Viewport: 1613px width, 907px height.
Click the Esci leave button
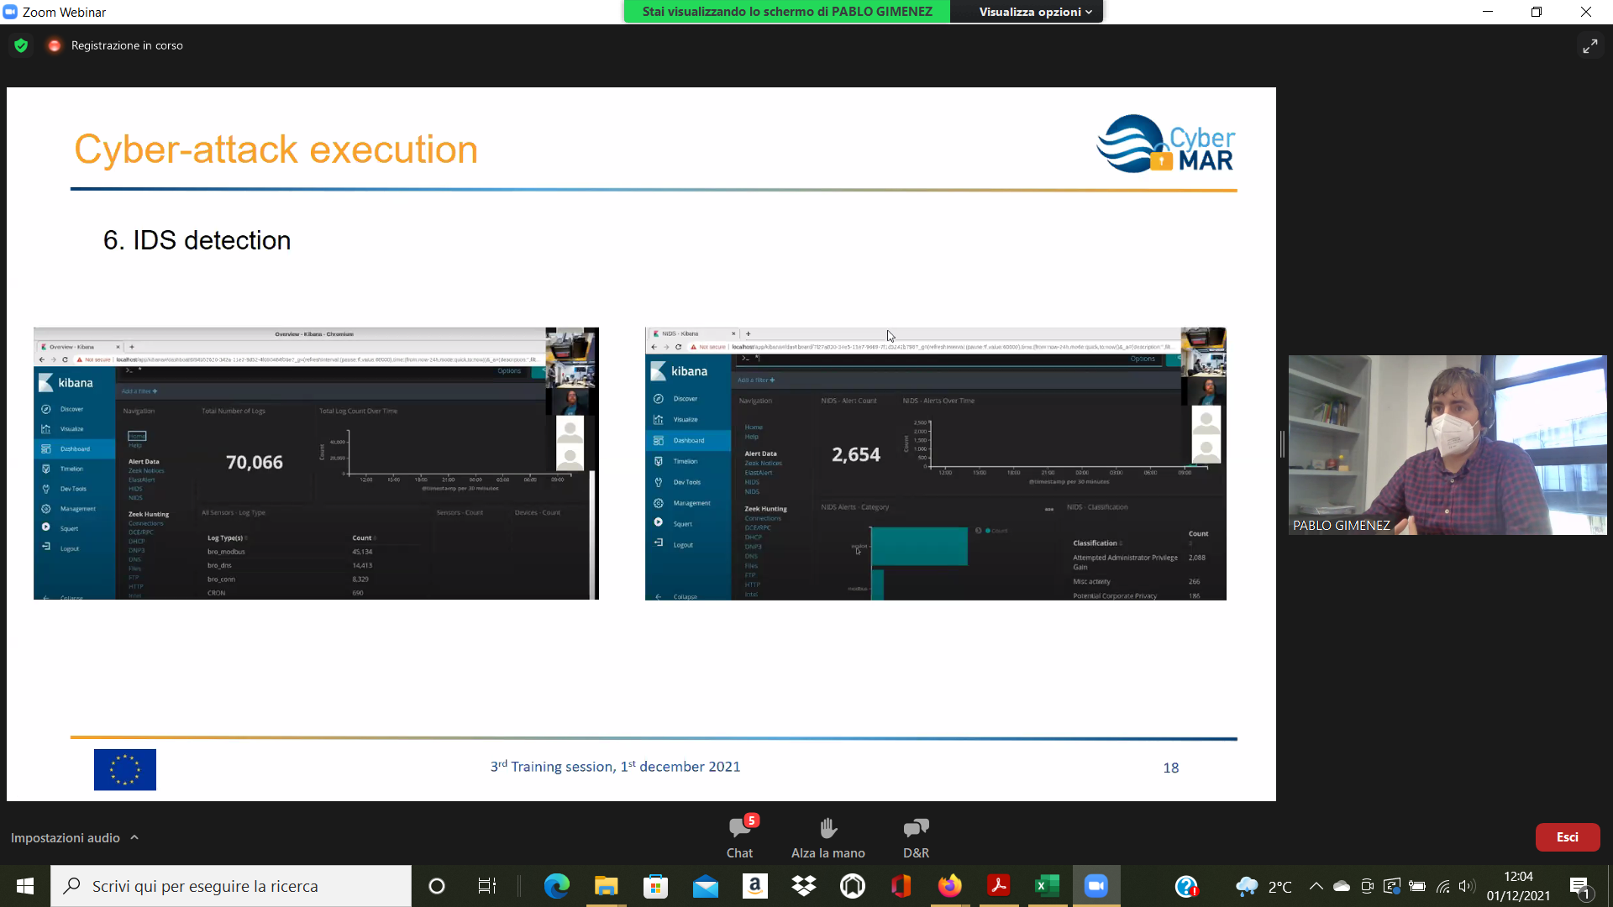click(1567, 837)
